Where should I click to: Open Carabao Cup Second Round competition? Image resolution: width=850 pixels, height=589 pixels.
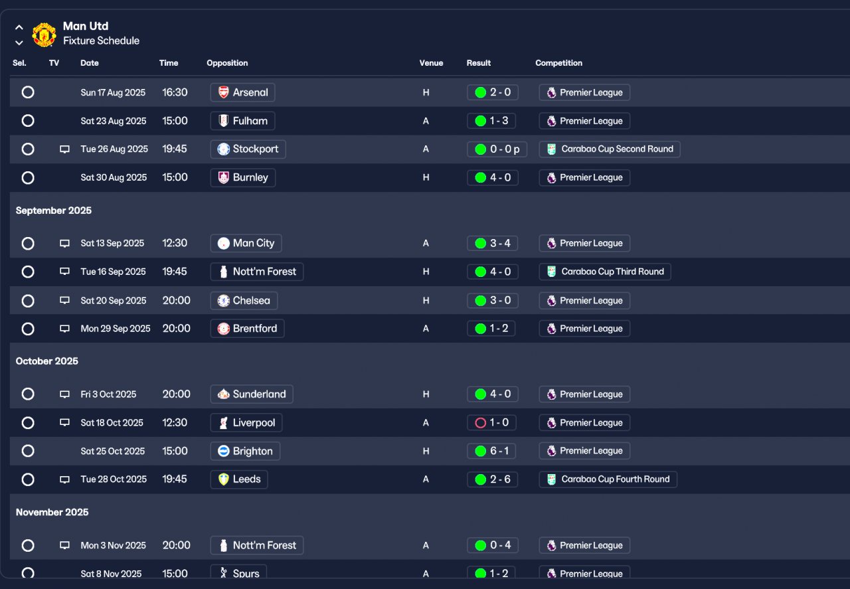point(610,149)
